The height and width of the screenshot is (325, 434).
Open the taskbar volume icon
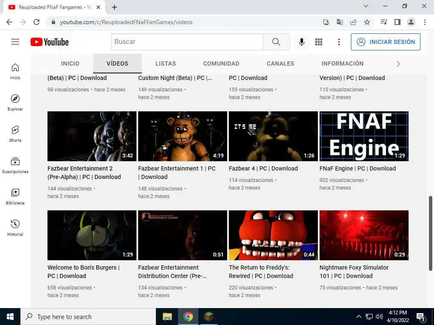379,317
